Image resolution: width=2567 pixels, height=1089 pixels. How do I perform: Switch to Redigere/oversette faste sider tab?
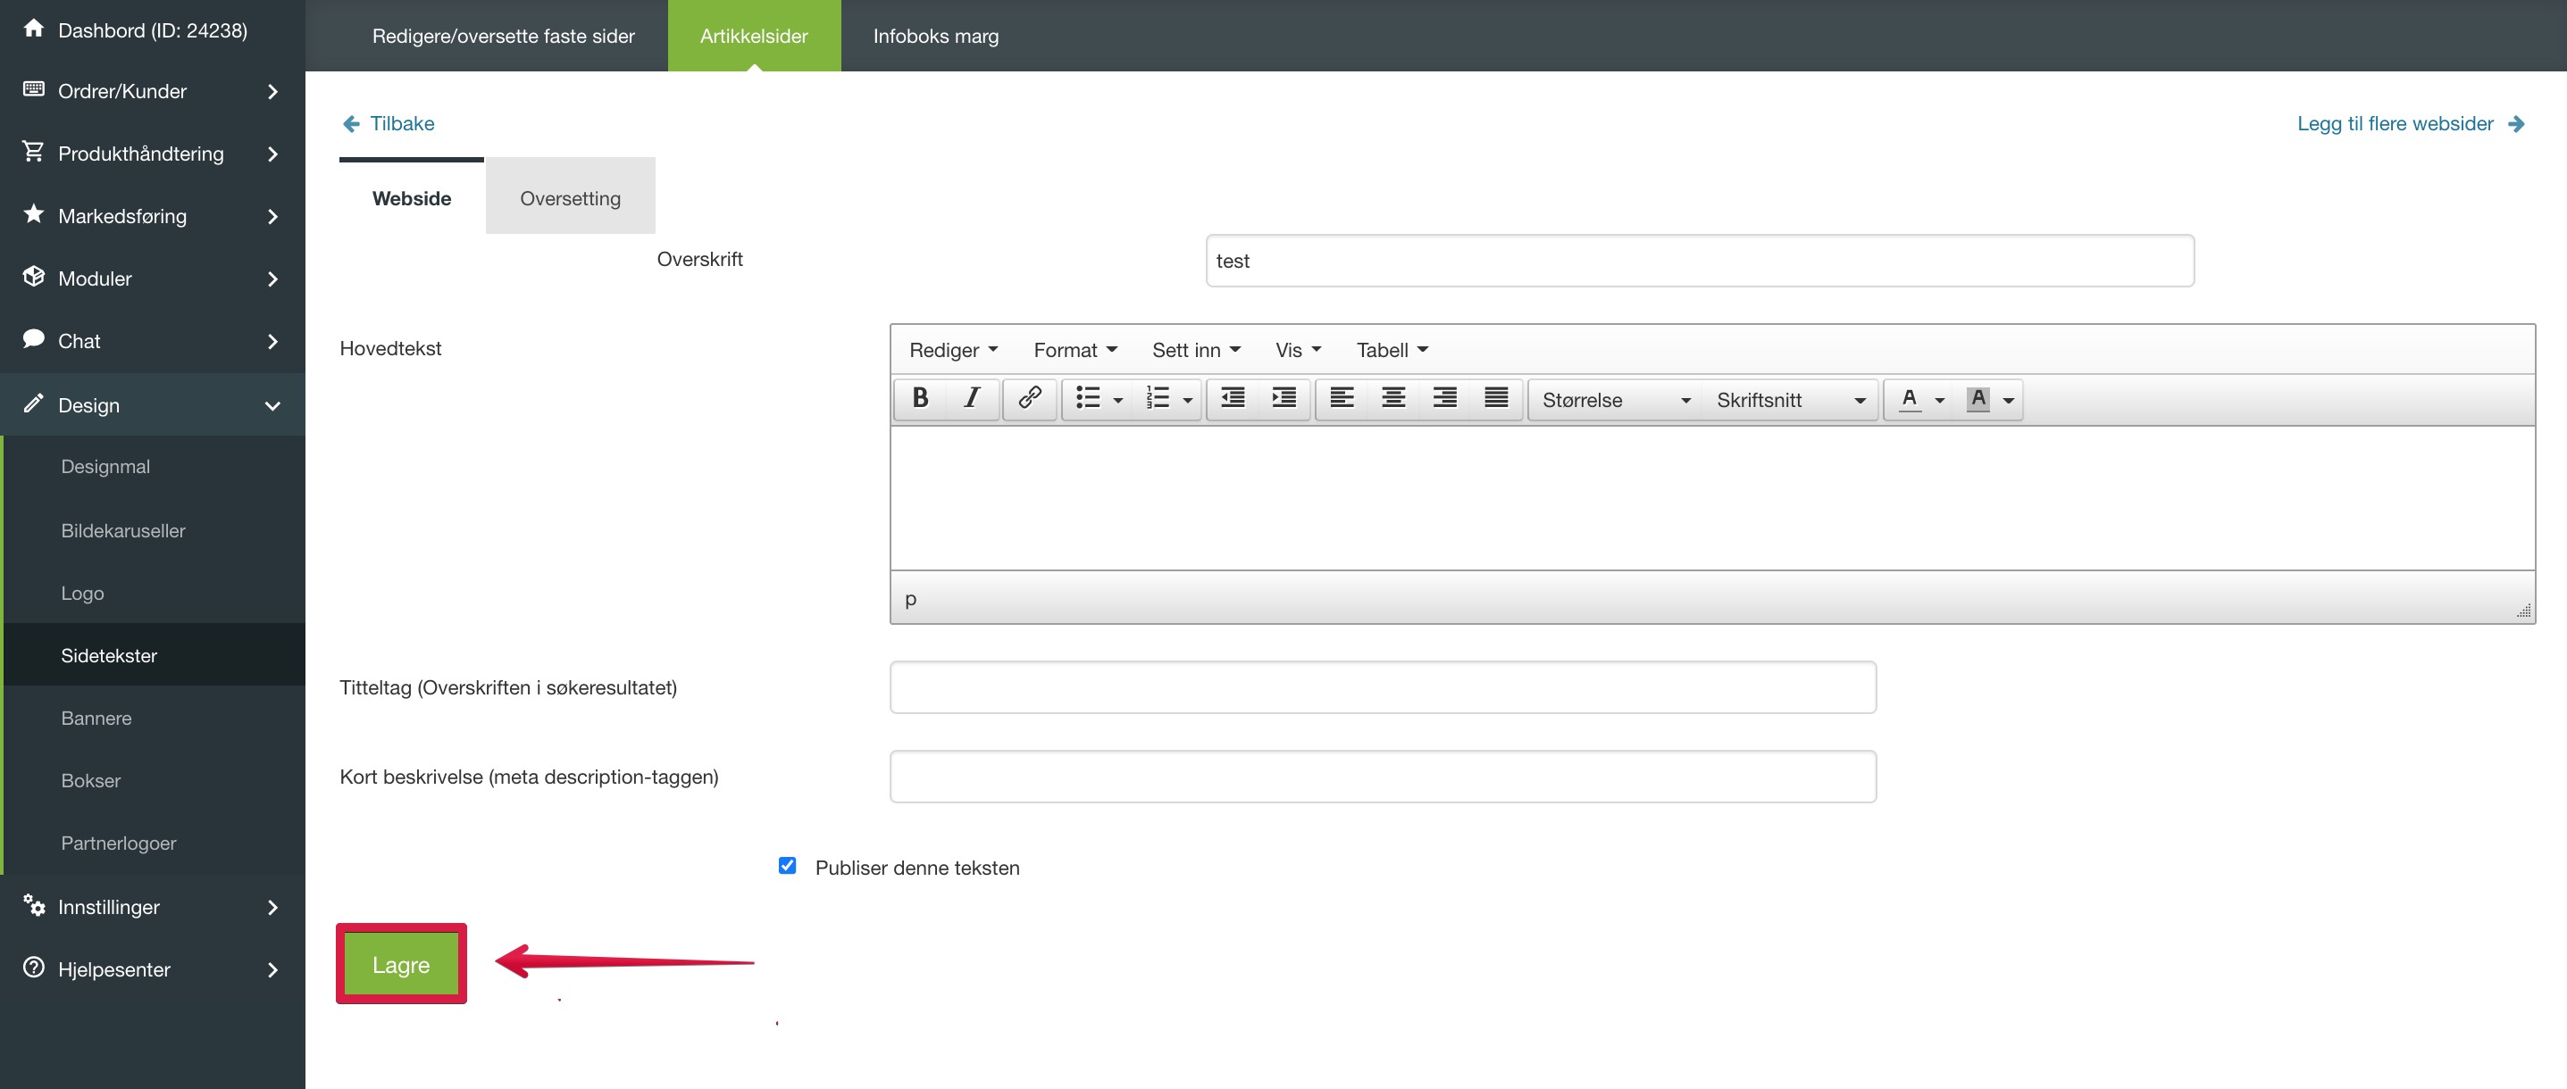click(x=503, y=36)
